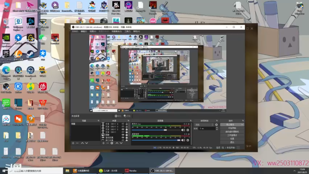Mute 桌面音频 audio track
Image resolution: width=309 pixels, height=174 pixels.
click(x=183, y=140)
